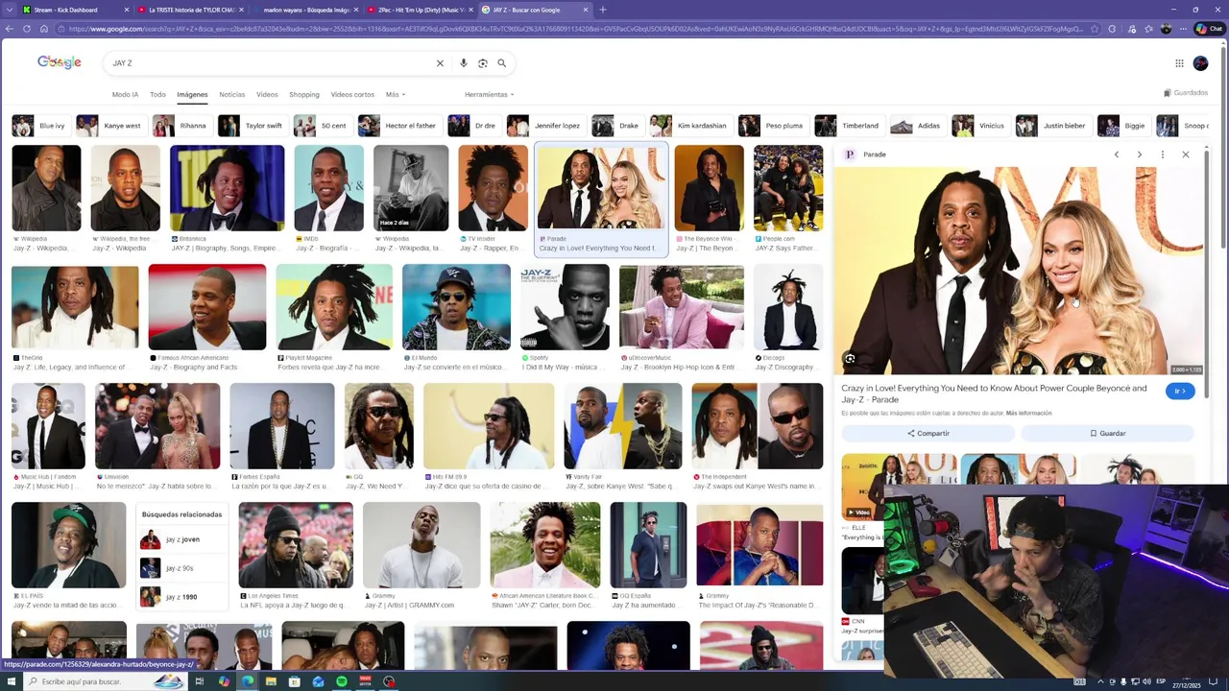The width and height of the screenshot is (1229, 691).
Task: Open the large Jay-Z and Beyoncé preview image
Action: click(x=1021, y=271)
